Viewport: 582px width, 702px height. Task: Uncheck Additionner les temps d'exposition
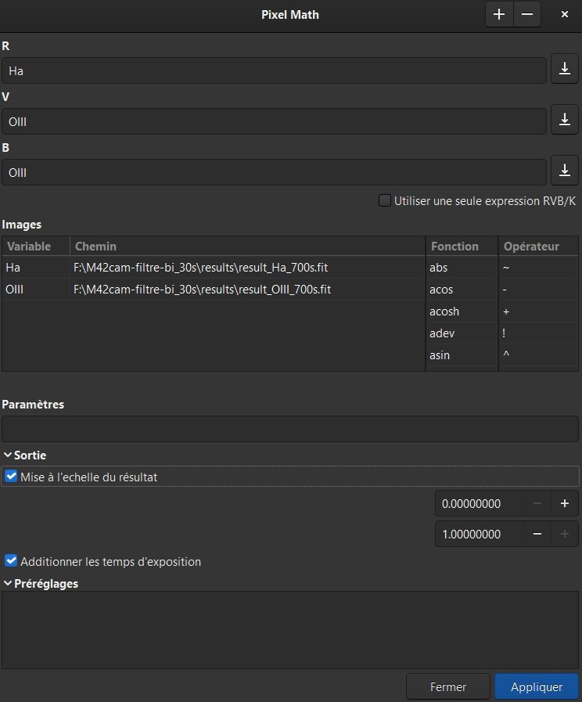coord(11,561)
